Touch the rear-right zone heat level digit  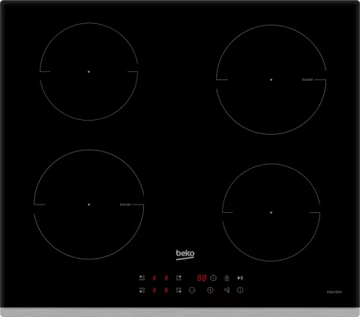[166, 278]
